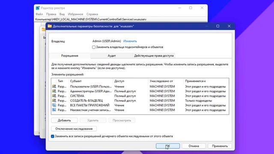The height and width of the screenshot is (154, 274).
Task: Select 'Пользователи (USER\Пользо...' subject entry
Action: point(91,86)
